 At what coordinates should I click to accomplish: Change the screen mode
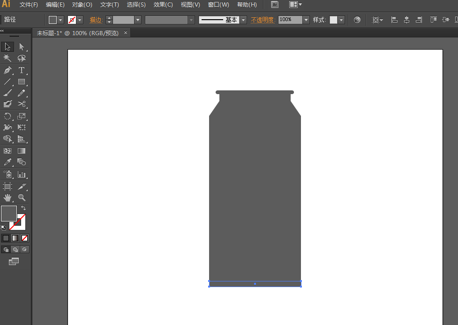14,261
